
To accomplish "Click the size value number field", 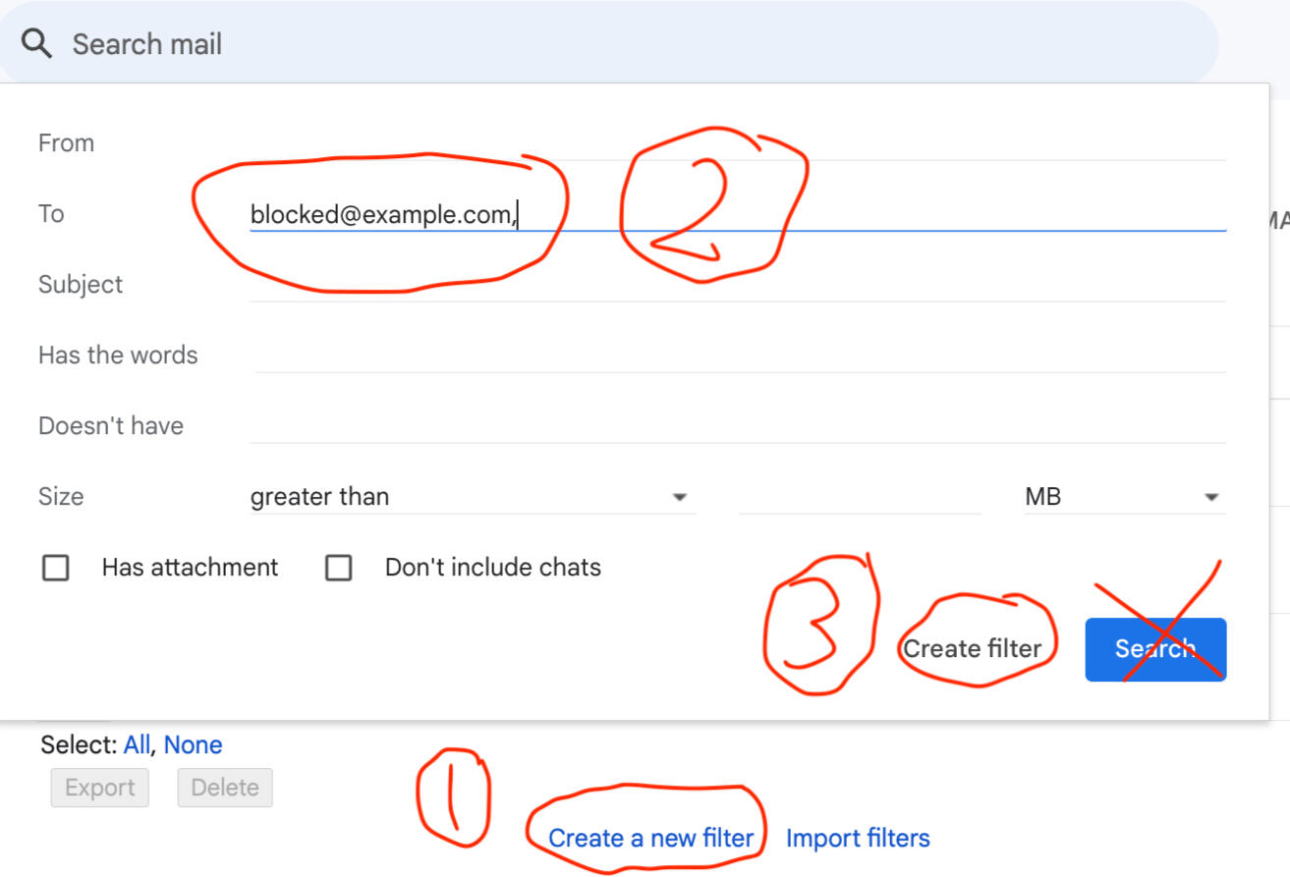I will click(x=860, y=497).
